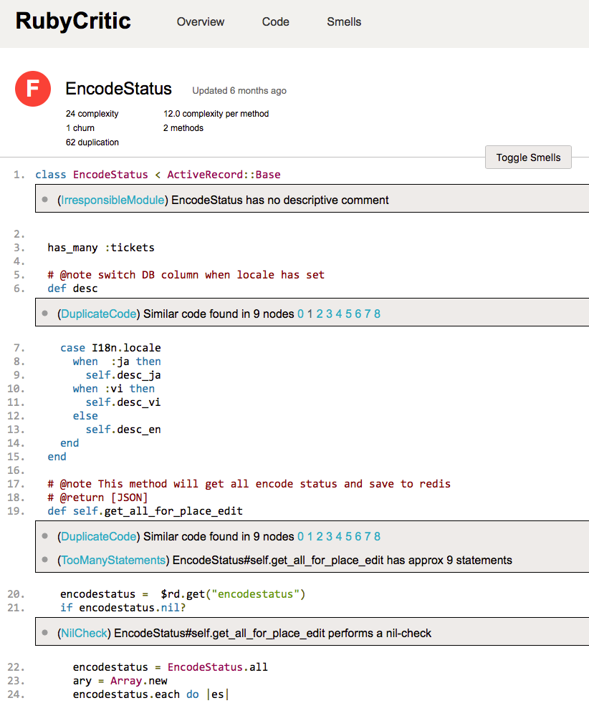
Task: Open the Smells navigation item
Action: pyautogui.click(x=343, y=22)
